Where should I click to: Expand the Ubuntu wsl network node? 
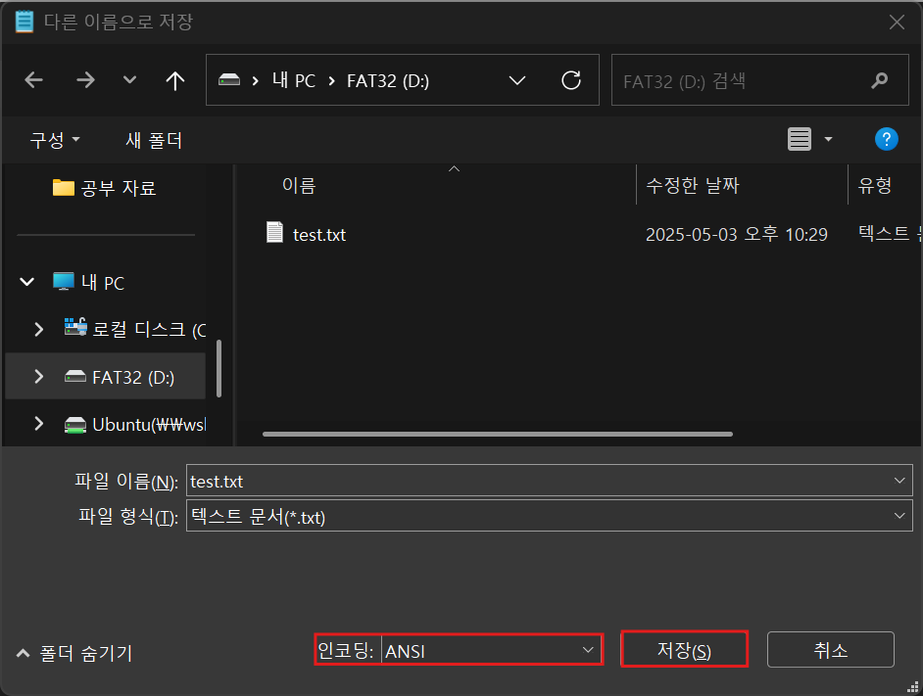(x=39, y=423)
